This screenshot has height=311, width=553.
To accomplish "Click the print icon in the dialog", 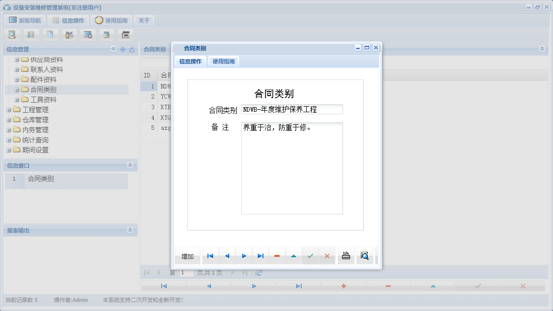I will tap(345, 256).
